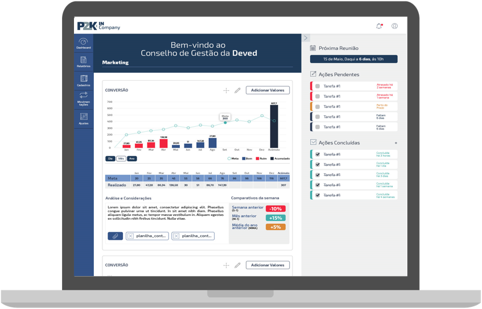The image size is (482, 309).
Task: Click the Realizado row header in the table
Action: pos(118,185)
